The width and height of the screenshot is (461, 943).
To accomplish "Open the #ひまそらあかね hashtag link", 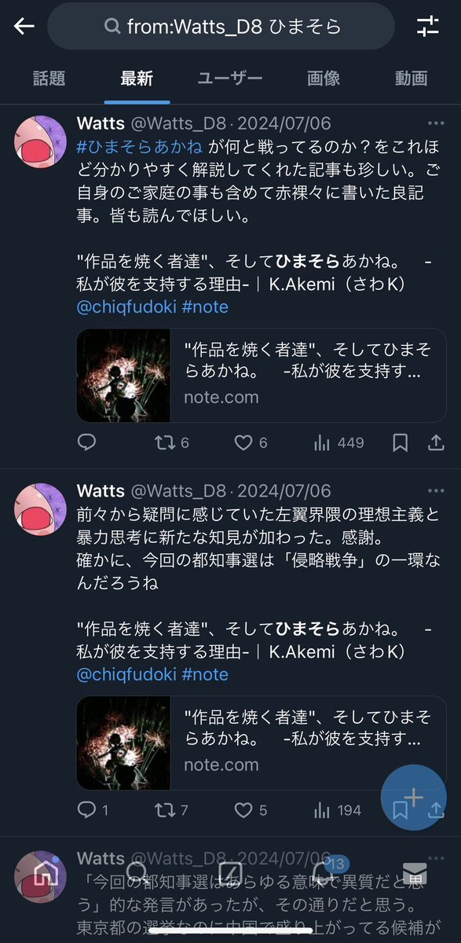I will tap(140, 146).
